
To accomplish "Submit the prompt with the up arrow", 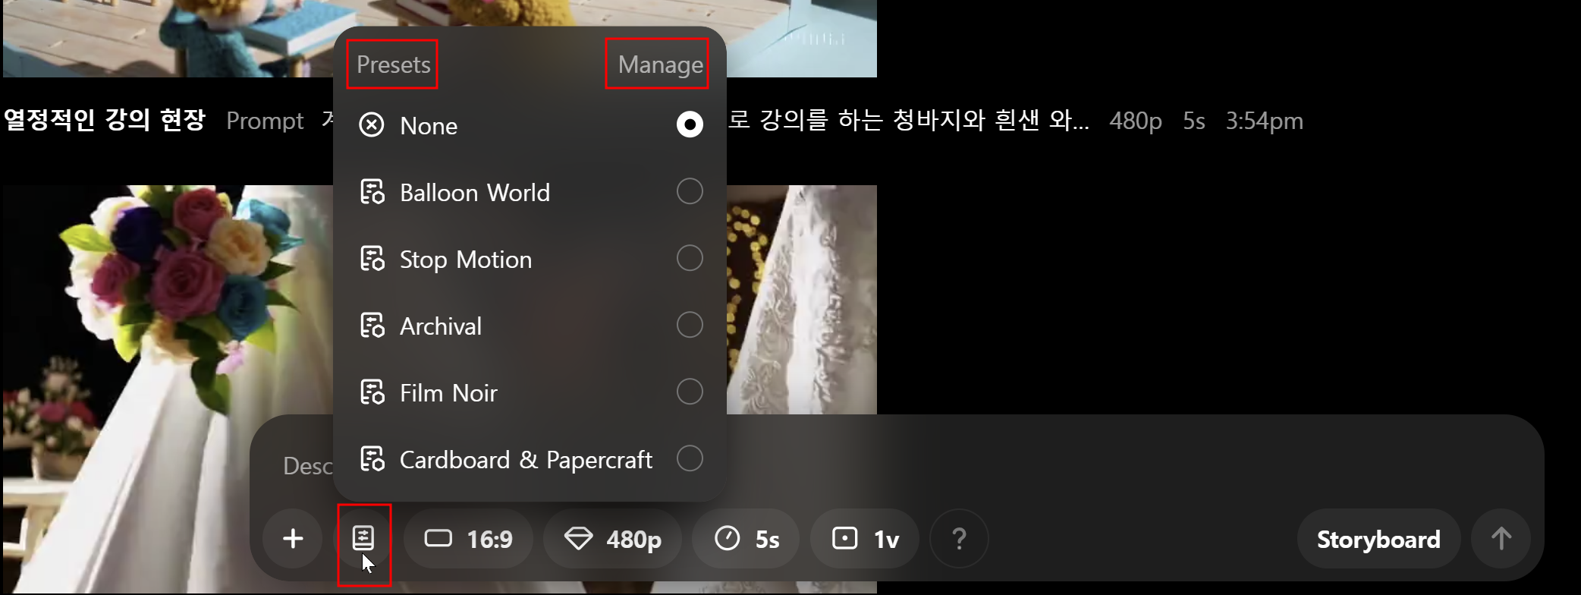I will 1501,539.
